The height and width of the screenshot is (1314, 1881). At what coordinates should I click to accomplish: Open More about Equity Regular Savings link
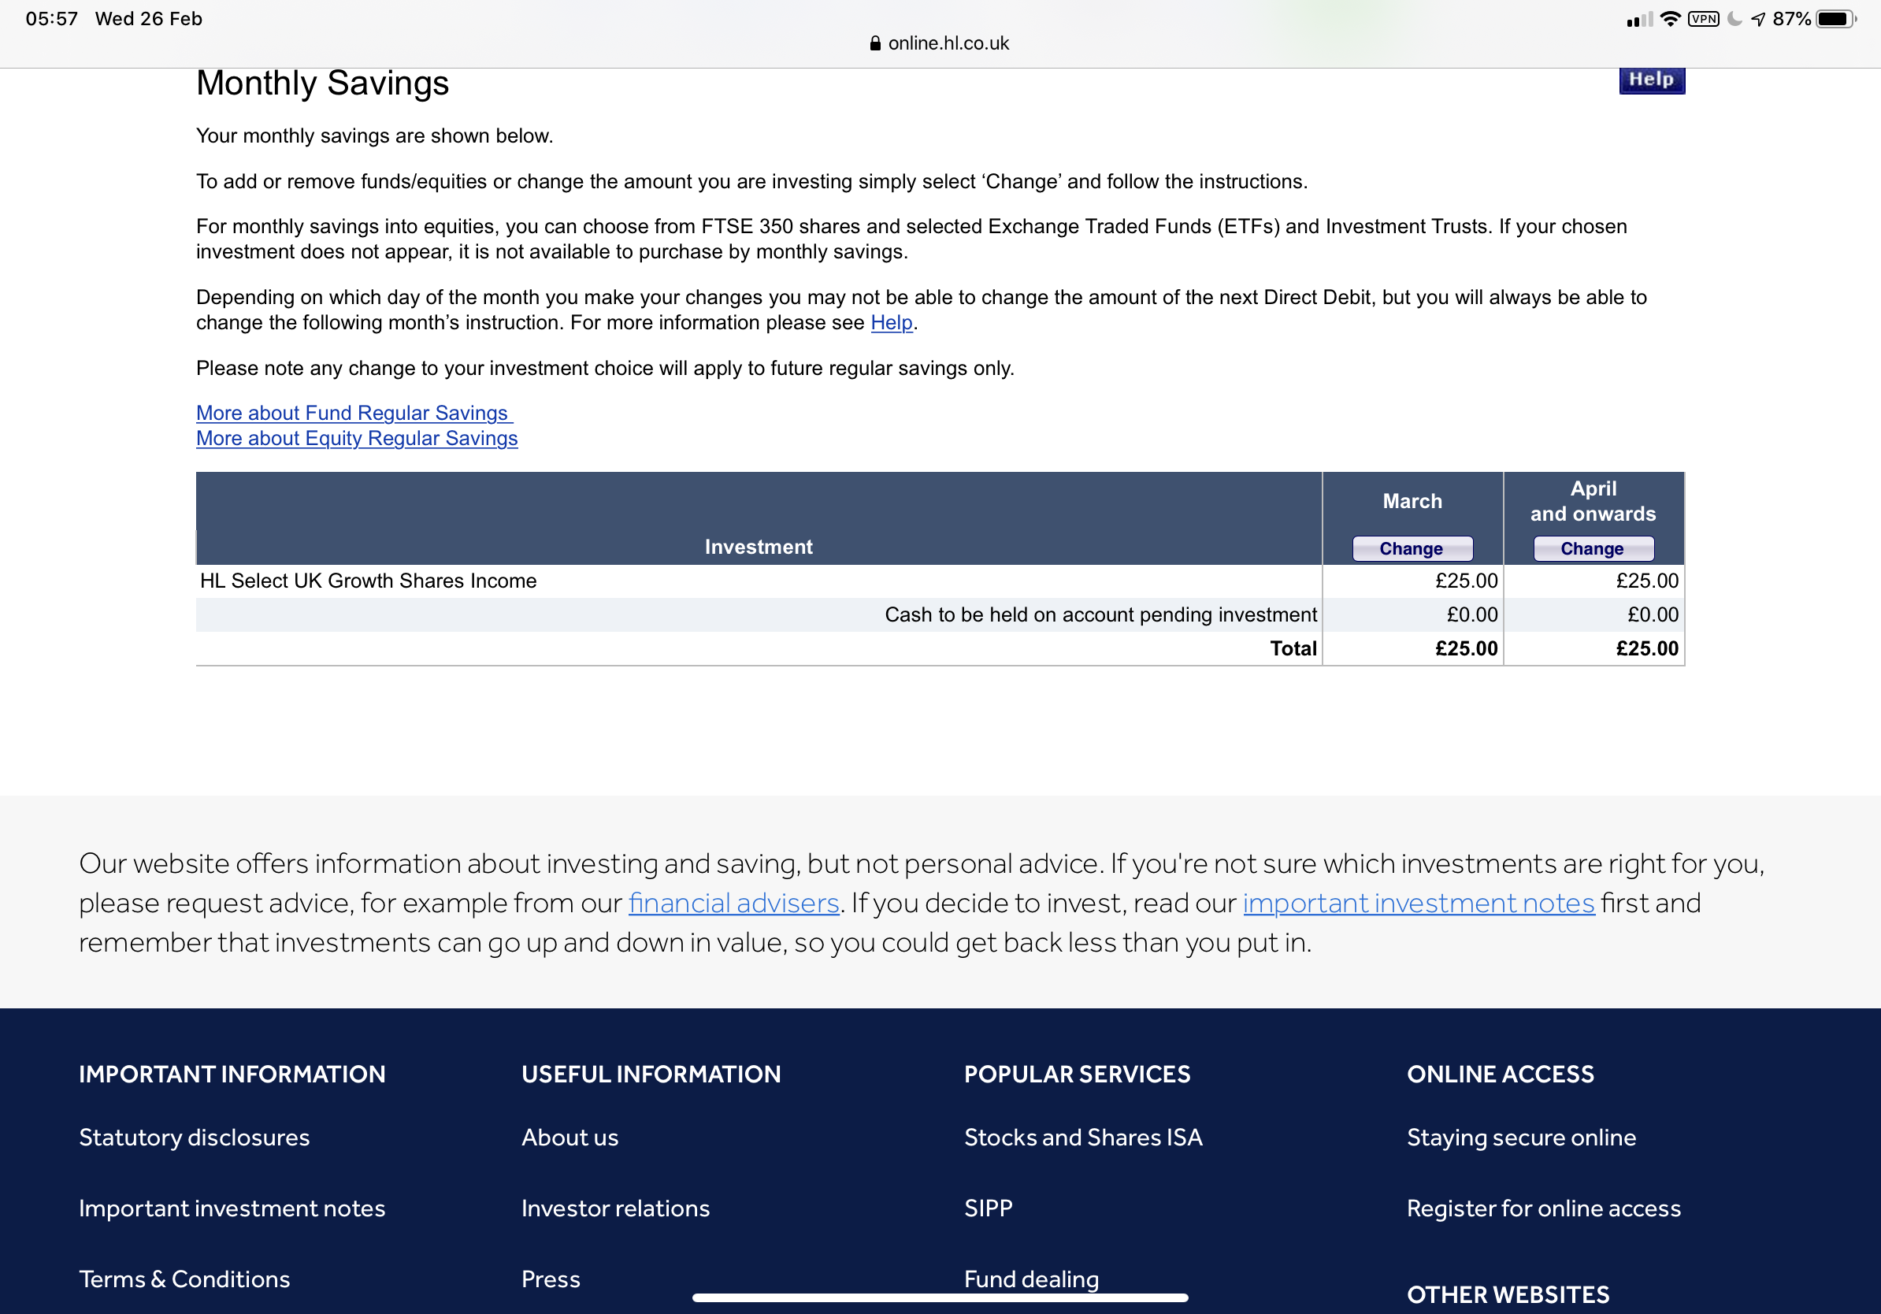point(356,438)
